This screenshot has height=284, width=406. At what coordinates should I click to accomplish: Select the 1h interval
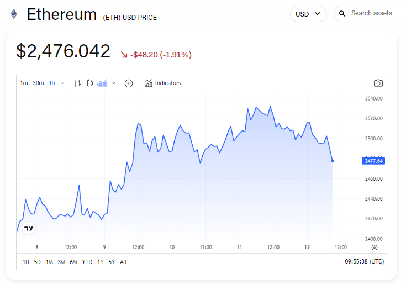52,83
